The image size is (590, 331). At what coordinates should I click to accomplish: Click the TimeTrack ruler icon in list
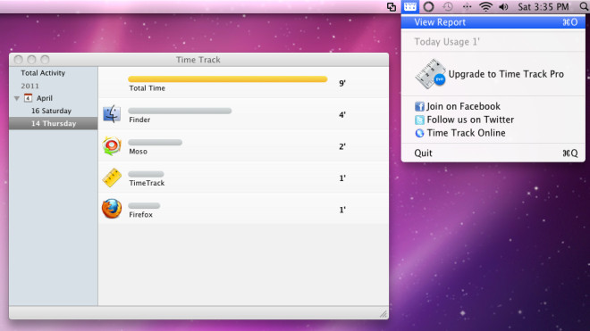click(112, 178)
